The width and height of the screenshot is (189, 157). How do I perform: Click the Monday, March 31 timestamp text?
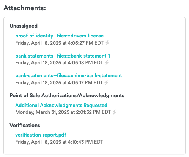(63, 112)
